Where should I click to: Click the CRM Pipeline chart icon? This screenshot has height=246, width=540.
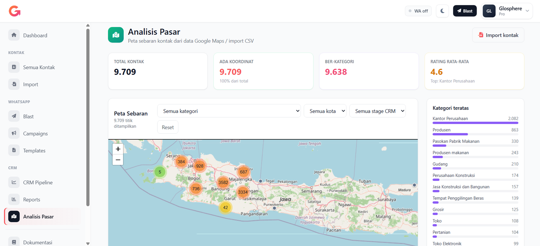pos(14,182)
